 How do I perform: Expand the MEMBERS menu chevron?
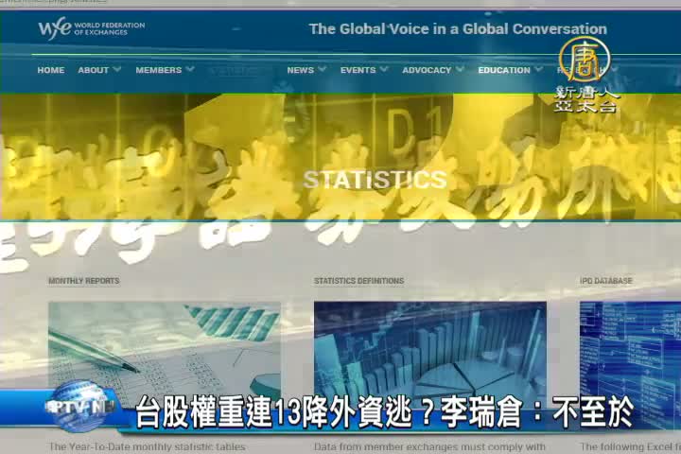[190, 69]
